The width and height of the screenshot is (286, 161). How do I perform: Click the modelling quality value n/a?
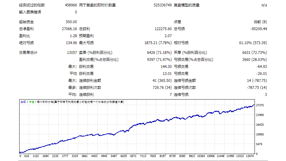[264, 5]
